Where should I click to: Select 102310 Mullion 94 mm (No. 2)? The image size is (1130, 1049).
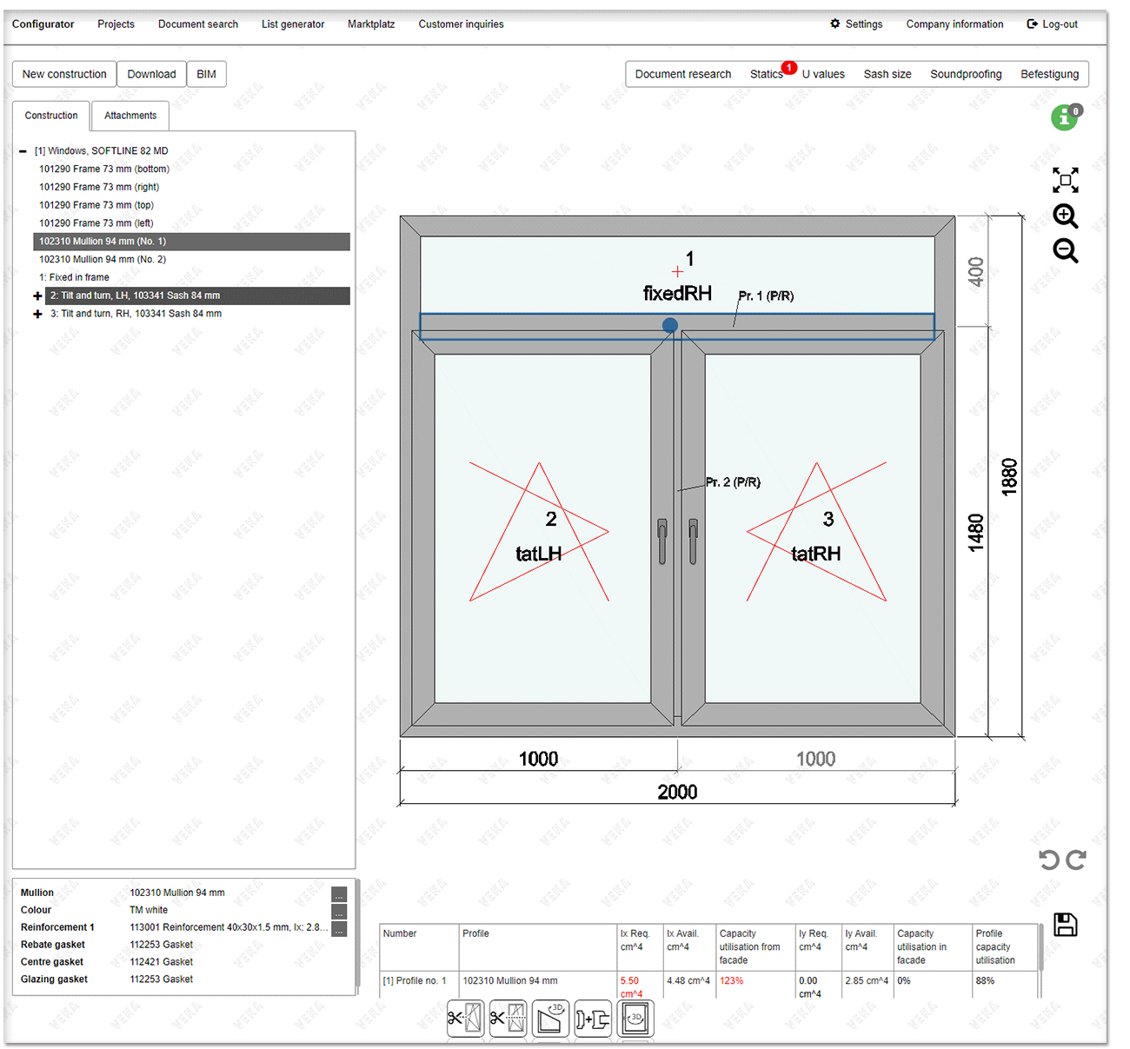[103, 260]
